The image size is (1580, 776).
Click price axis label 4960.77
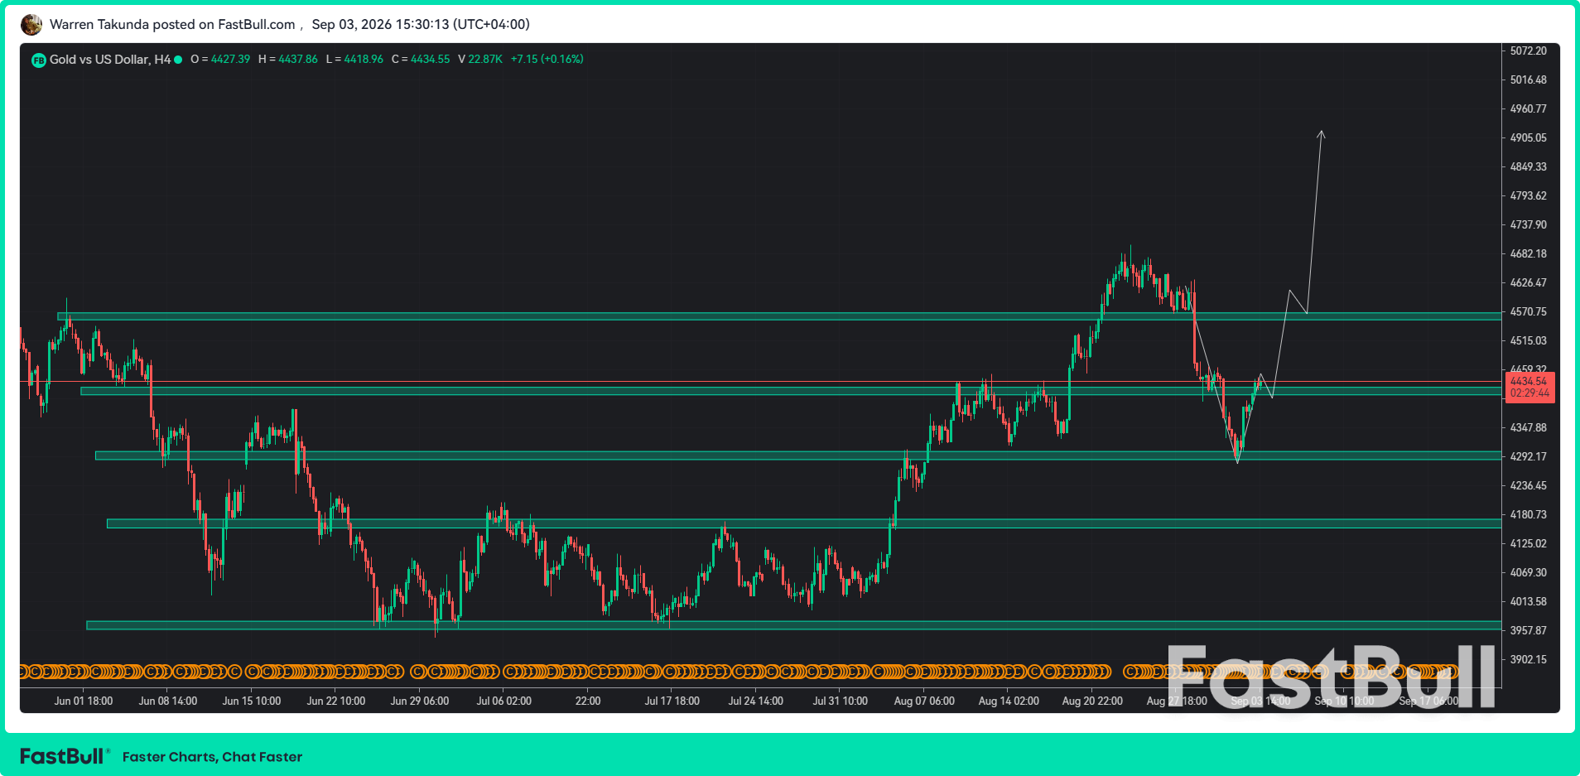[x=1529, y=109]
